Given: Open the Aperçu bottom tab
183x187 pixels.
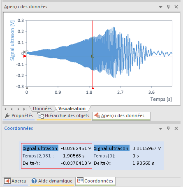Looking at the screenshot, I should tap(15, 181).
